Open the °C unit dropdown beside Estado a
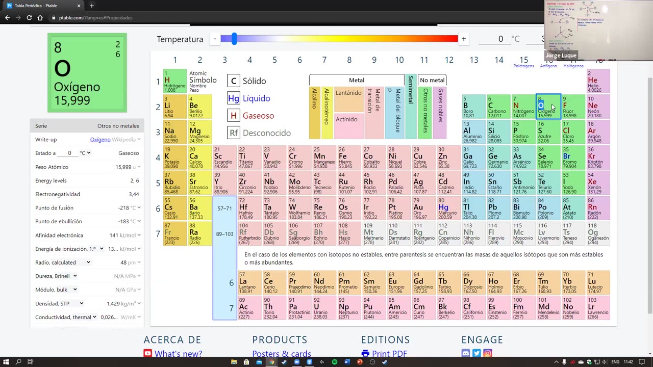The height and width of the screenshot is (367, 653). pos(85,153)
